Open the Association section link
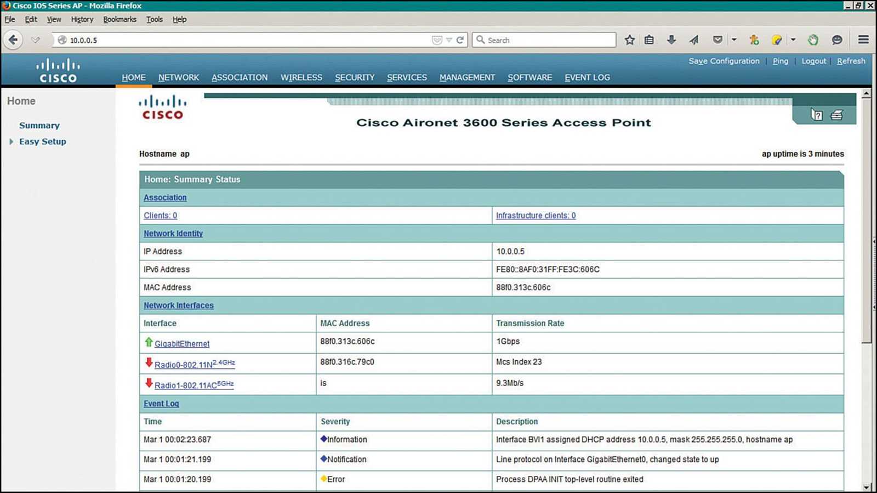The height and width of the screenshot is (493, 877). [x=165, y=197]
